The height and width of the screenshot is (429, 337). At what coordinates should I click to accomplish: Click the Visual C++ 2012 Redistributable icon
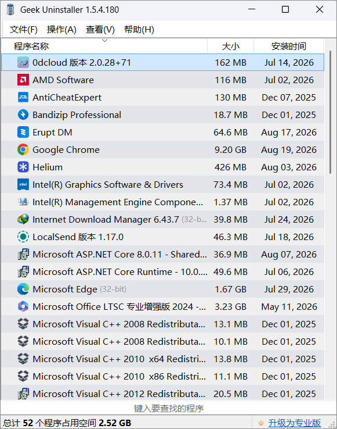[x=23, y=394]
